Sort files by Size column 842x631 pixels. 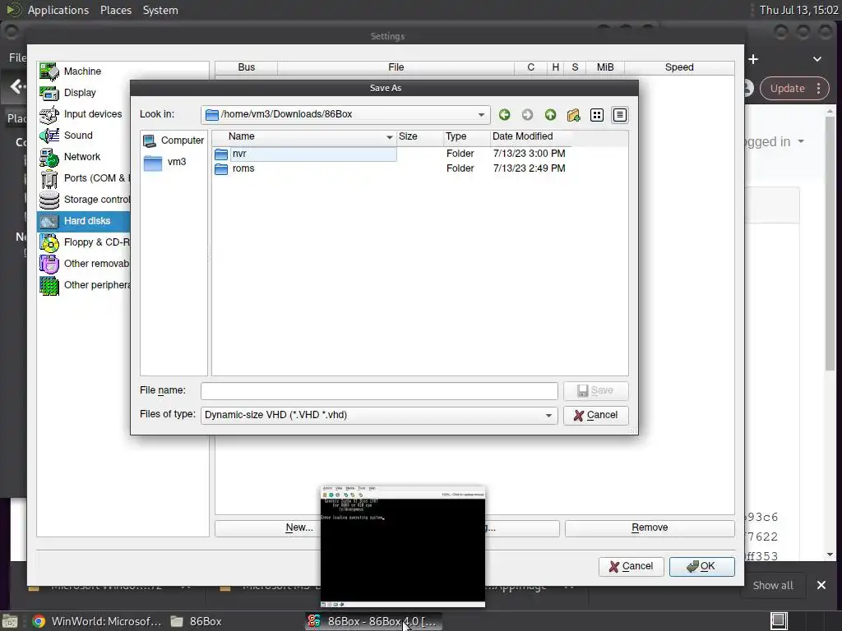click(420, 137)
